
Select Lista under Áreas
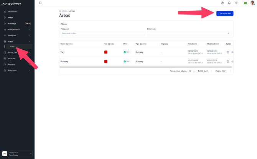(x=12, y=47)
